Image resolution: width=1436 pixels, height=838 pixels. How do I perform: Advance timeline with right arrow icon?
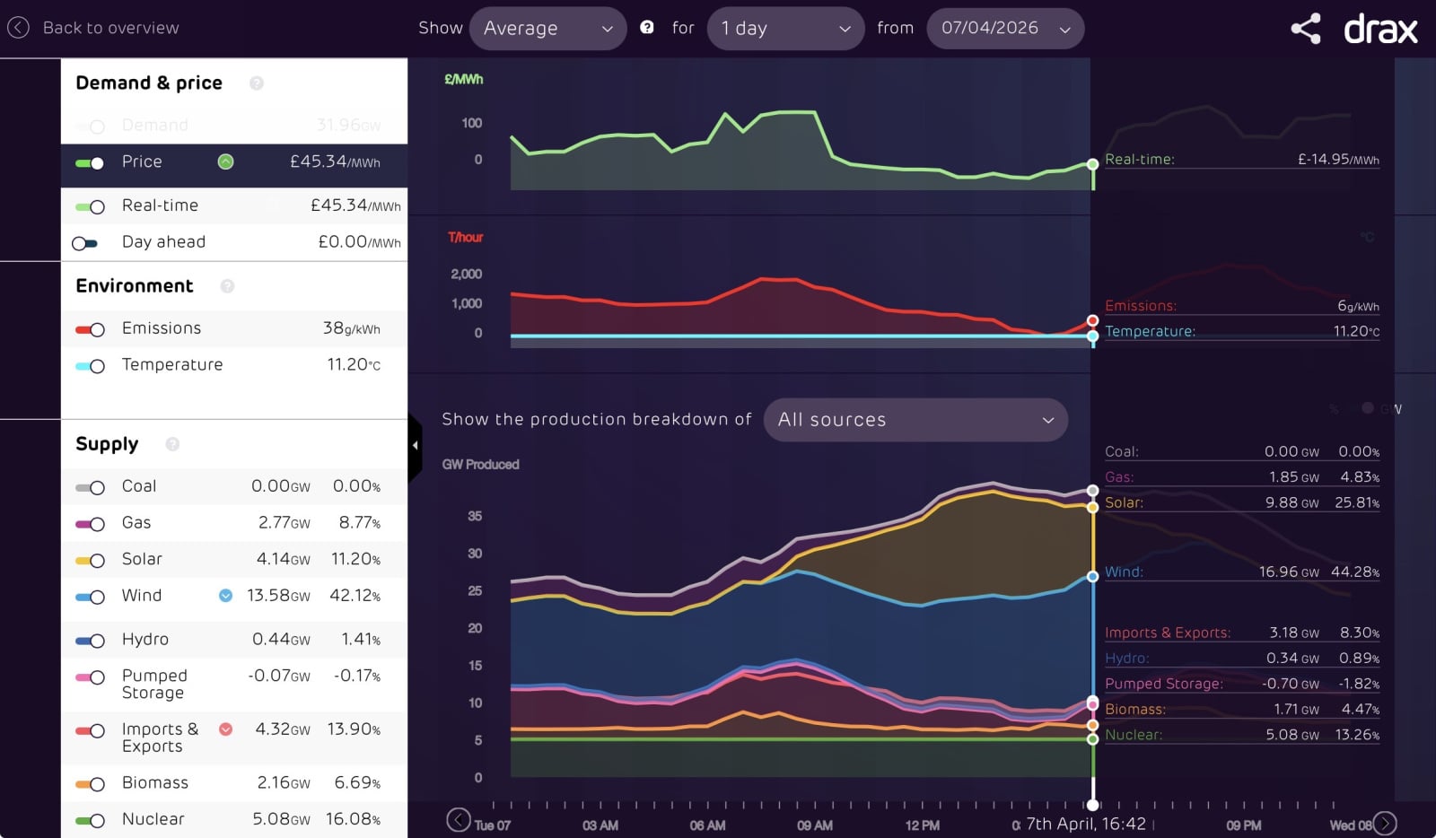pyautogui.click(x=1385, y=822)
